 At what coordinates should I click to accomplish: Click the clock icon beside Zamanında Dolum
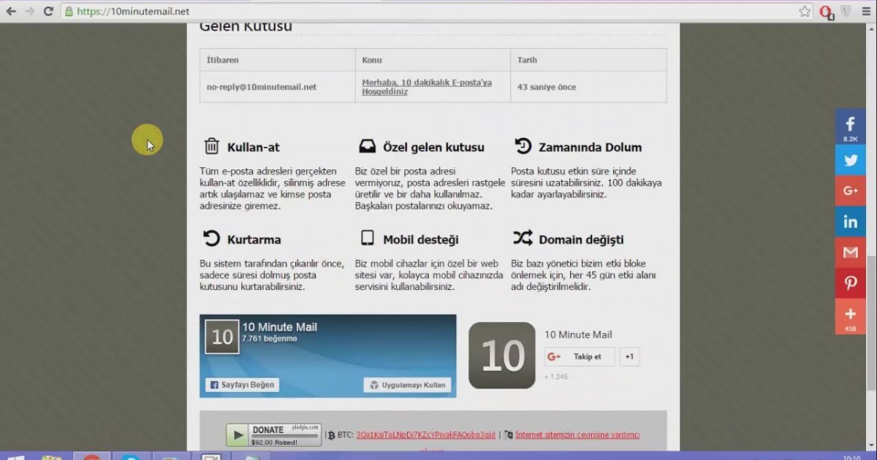tap(523, 146)
